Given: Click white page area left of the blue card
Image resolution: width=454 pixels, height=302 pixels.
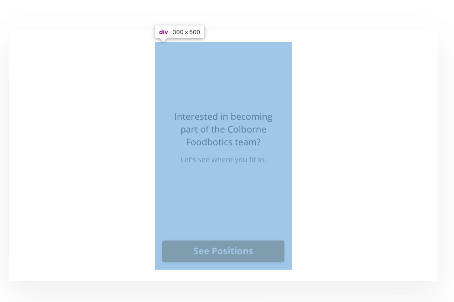Looking at the screenshot, I should pyautogui.click(x=82, y=156).
